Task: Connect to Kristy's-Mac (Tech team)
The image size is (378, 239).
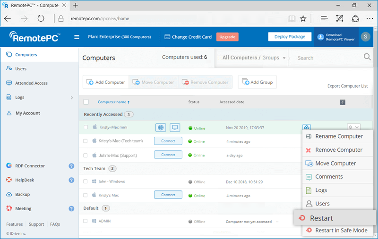Action: click(x=168, y=141)
